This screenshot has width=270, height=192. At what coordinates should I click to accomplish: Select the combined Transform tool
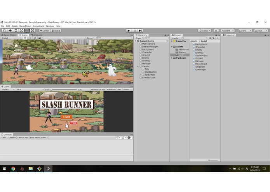33,31
